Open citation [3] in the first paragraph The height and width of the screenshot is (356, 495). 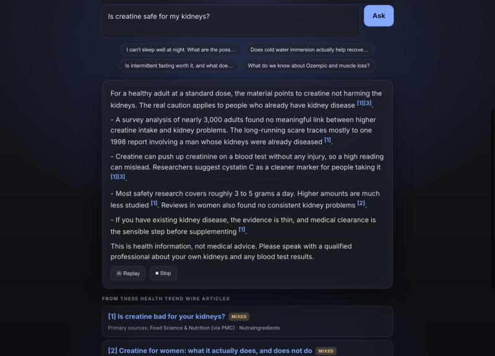(x=368, y=103)
